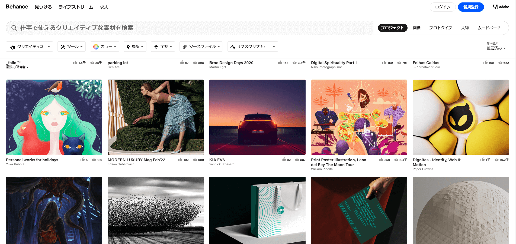
Task: Open the Dignitas yellow logo project thumbnail
Action: pos(460,117)
